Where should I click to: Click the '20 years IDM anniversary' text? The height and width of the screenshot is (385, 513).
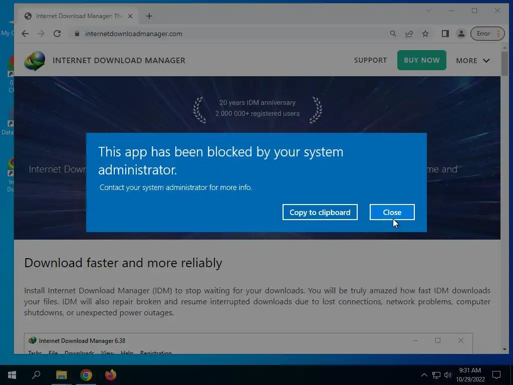pyautogui.click(x=258, y=102)
